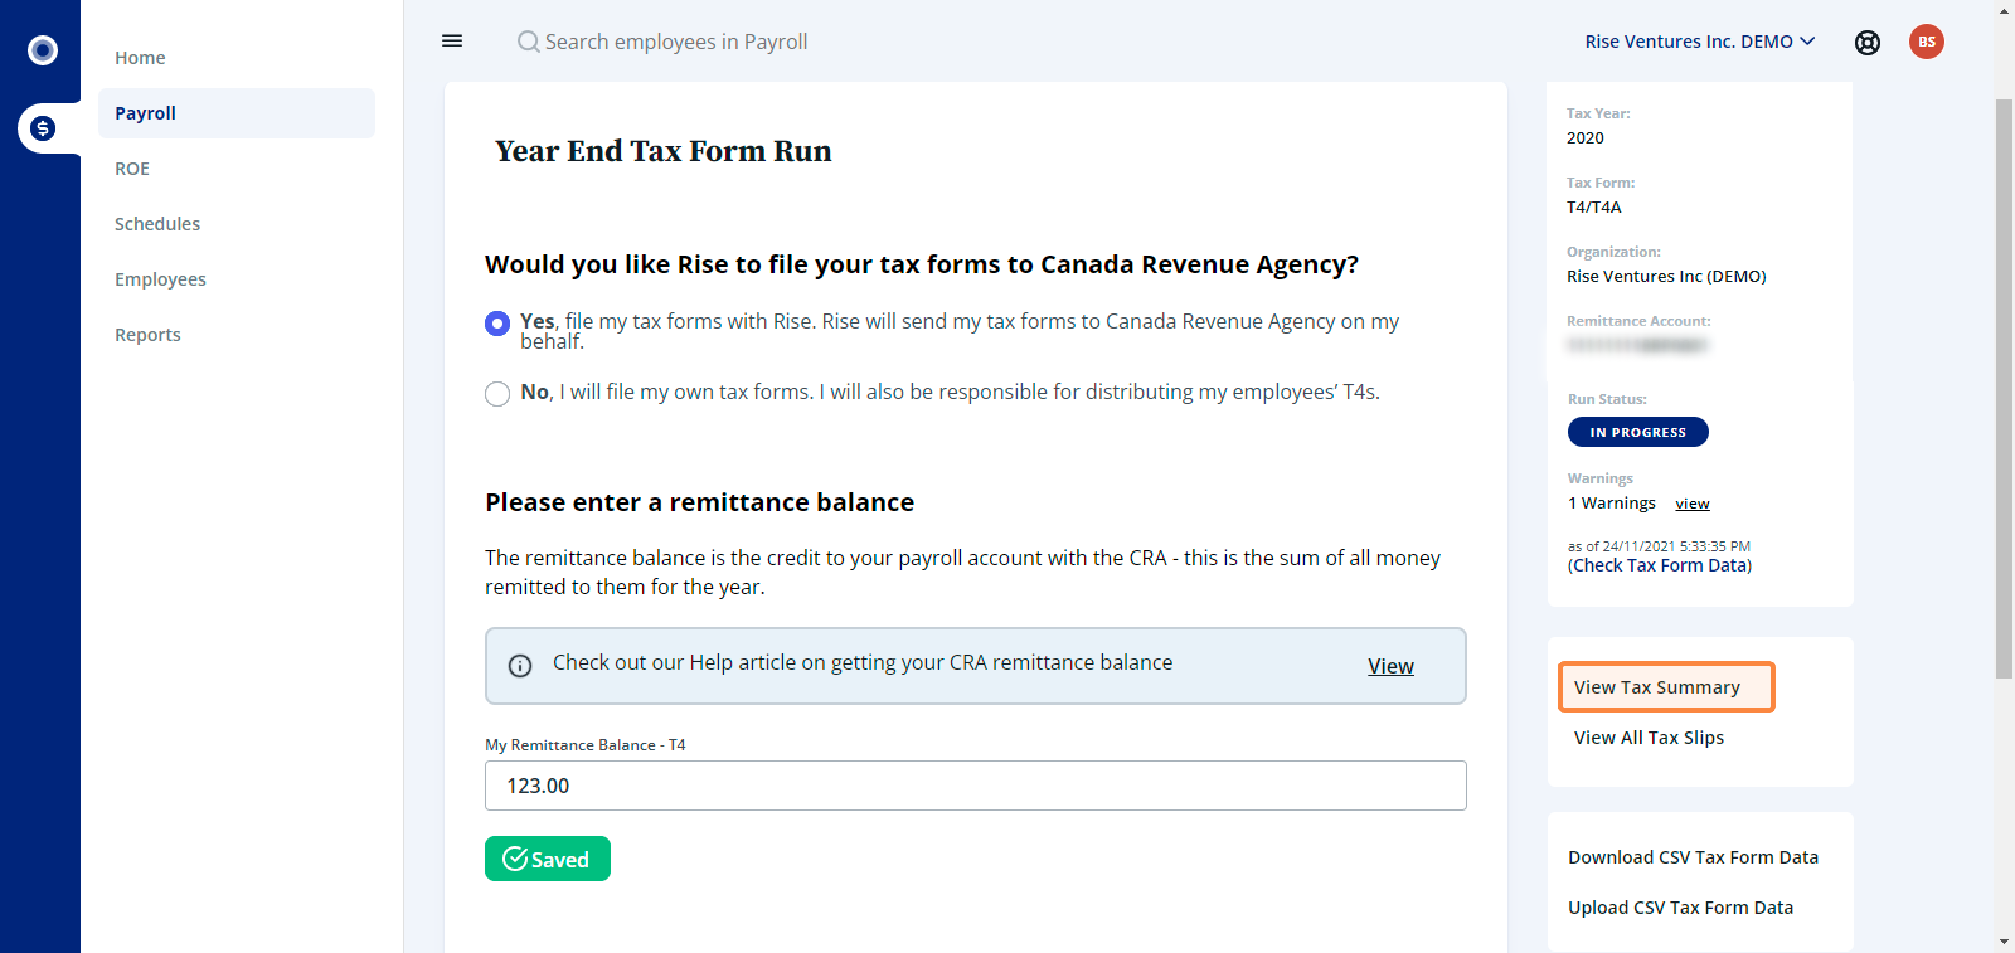Focus the My Remittance Balance T4 field
Image resolution: width=2015 pixels, height=953 pixels.
(975, 785)
